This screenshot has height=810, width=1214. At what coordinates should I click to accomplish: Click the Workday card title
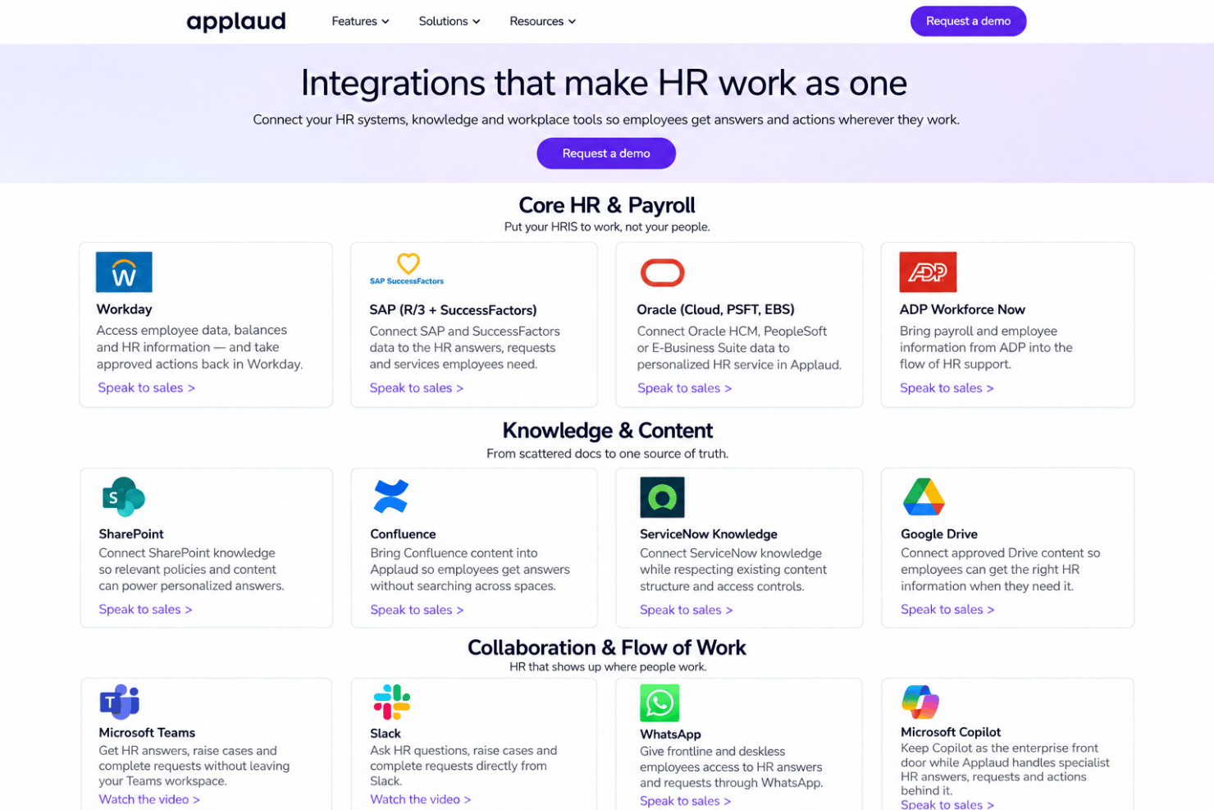(124, 309)
